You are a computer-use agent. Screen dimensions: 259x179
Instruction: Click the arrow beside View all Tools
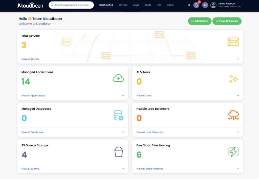click(x=238, y=96)
